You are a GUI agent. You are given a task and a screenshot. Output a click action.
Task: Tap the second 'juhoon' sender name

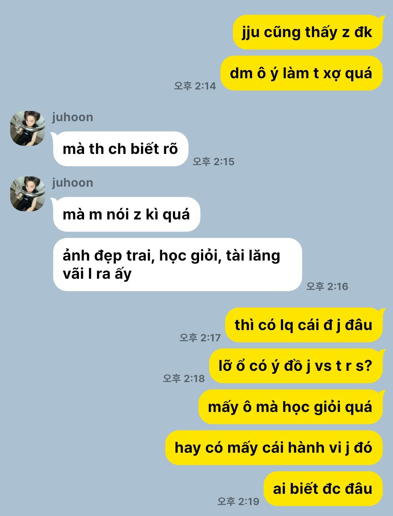click(x=72, y=183)
